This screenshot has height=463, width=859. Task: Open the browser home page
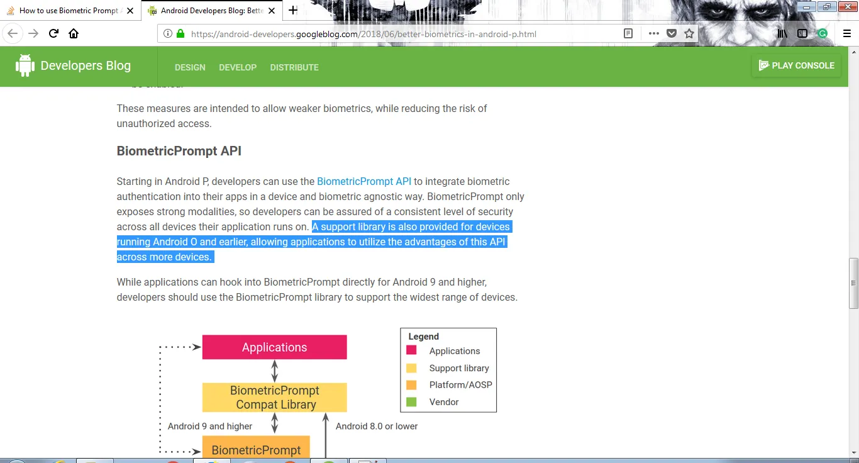(74, 34)
